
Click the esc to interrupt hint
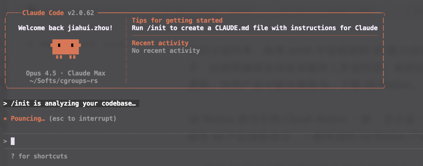[83, 119]
